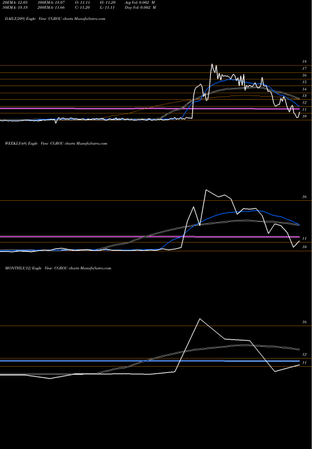Click the 20EMA value in the header
Image resolution: width=312 pixels, height=449 pixels.
14,2
